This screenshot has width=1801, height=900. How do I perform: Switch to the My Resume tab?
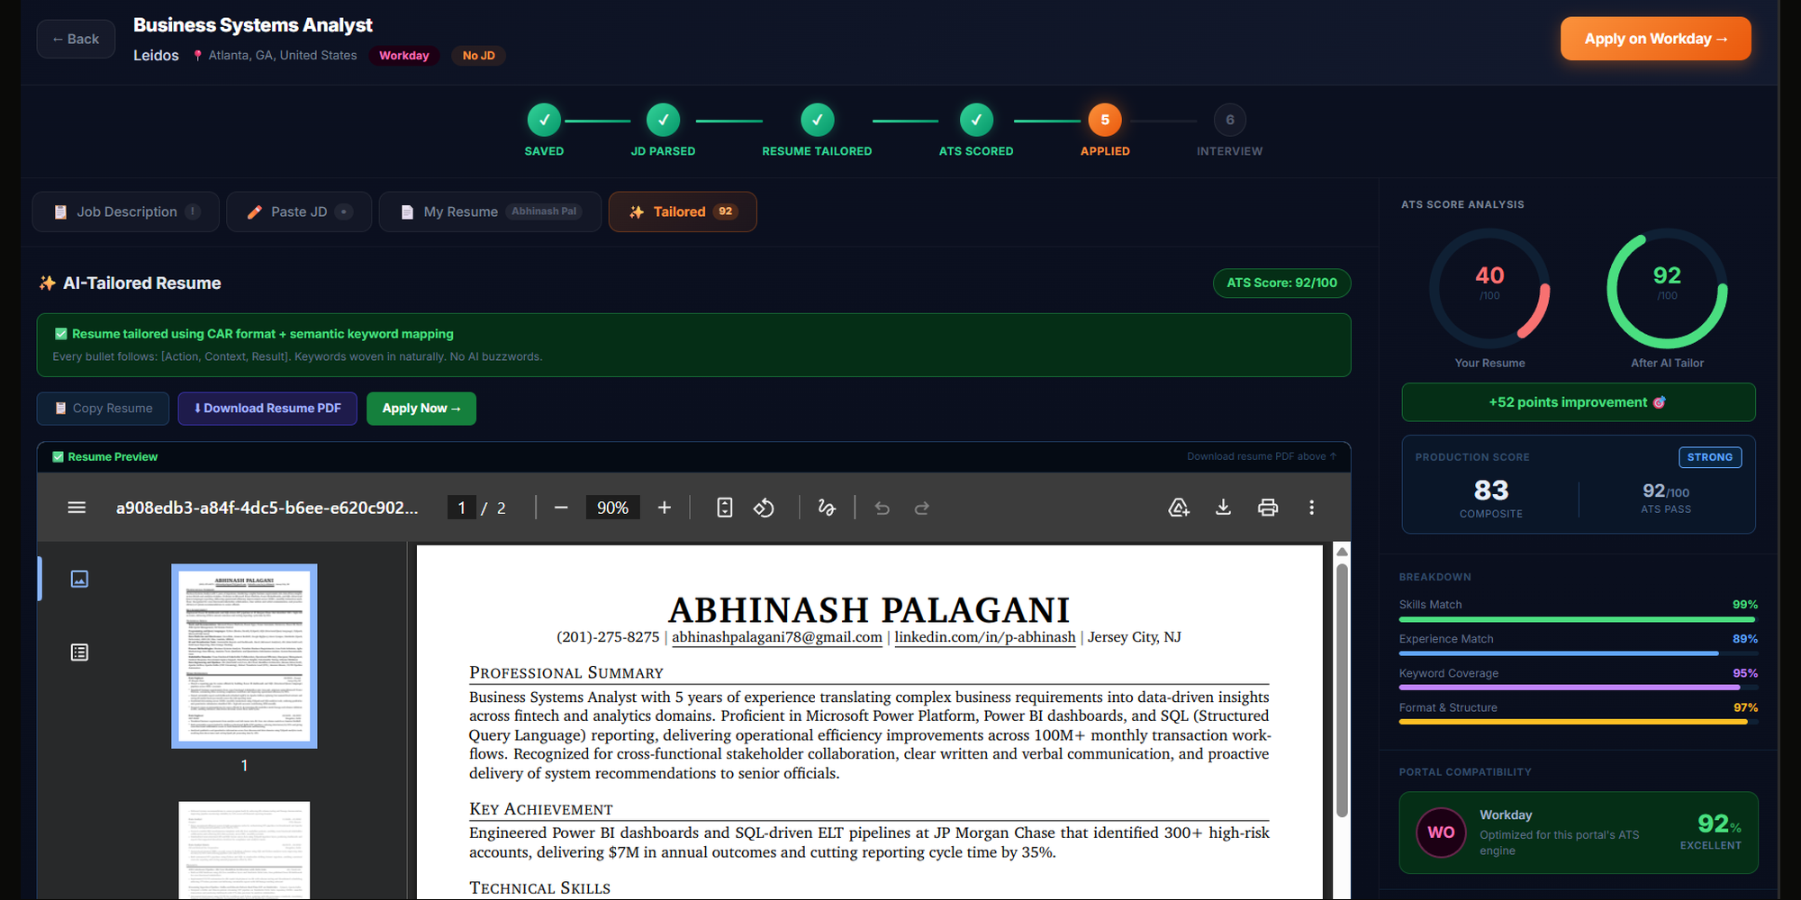490,211
